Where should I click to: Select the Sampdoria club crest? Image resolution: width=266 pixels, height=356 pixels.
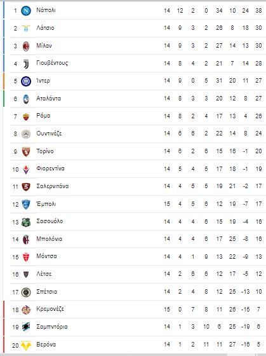click(x=26, y=327)
